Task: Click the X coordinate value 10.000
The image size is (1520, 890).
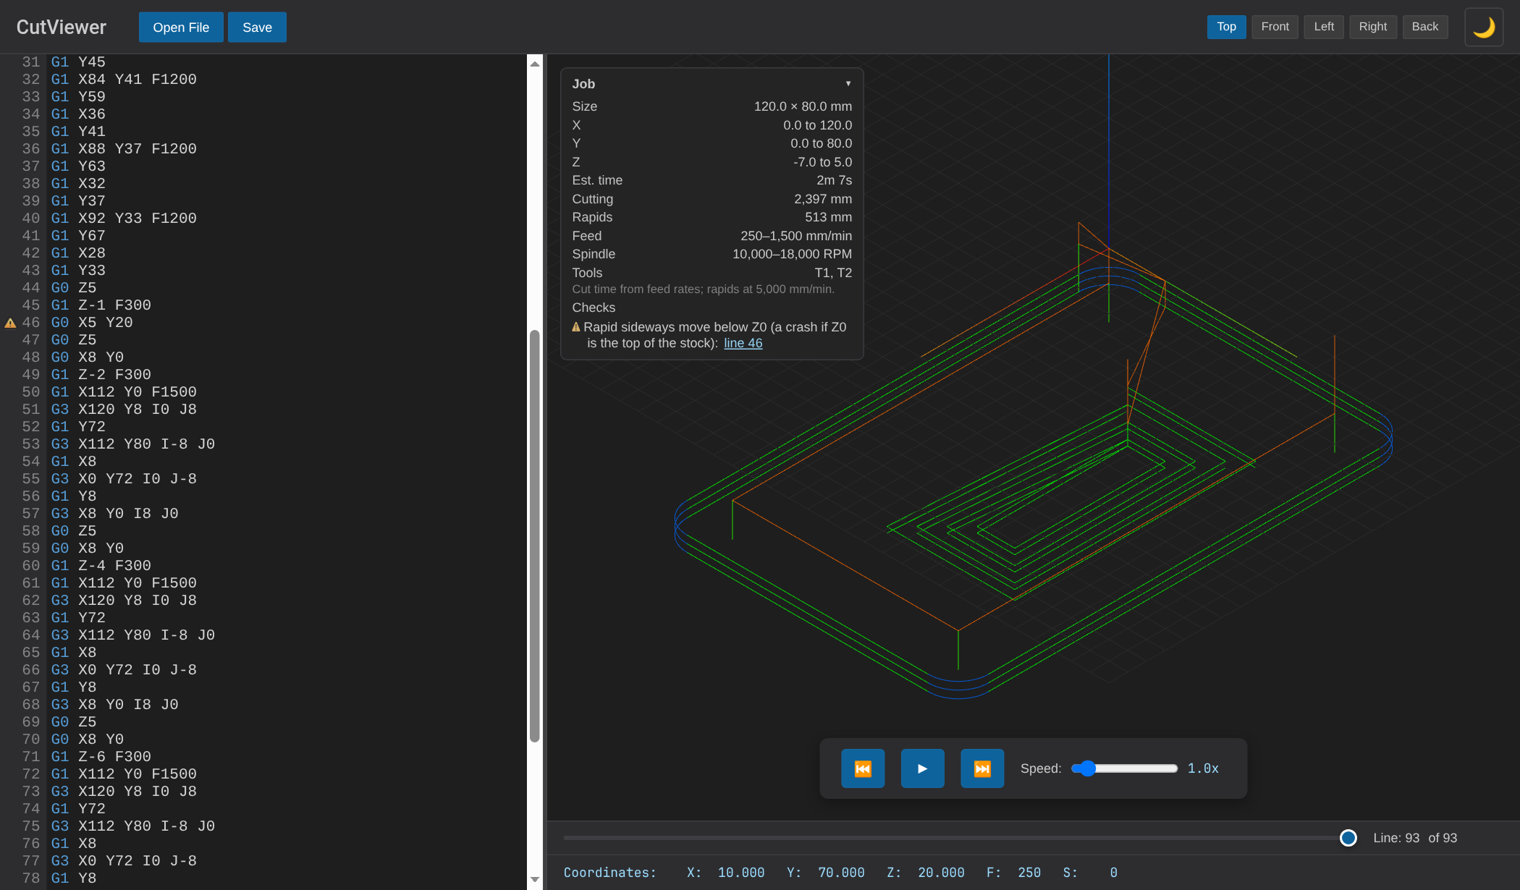Action: point(741,873)
